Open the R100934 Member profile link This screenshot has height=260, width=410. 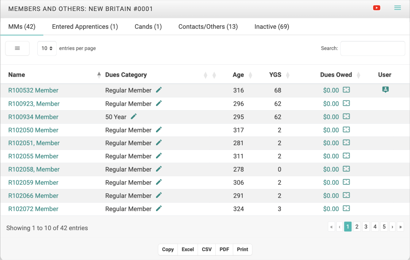[33, 117]
